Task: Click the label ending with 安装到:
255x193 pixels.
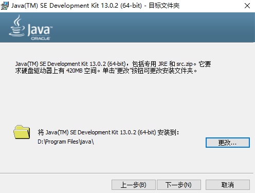Action: (x=108, y=132)
